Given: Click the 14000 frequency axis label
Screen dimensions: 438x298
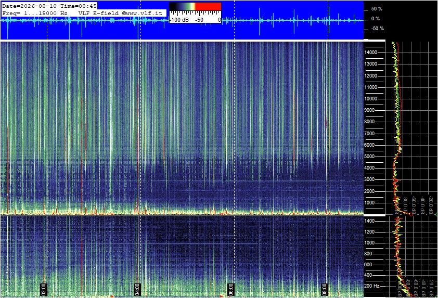Looking at the screenshot, I should (371, 53).
